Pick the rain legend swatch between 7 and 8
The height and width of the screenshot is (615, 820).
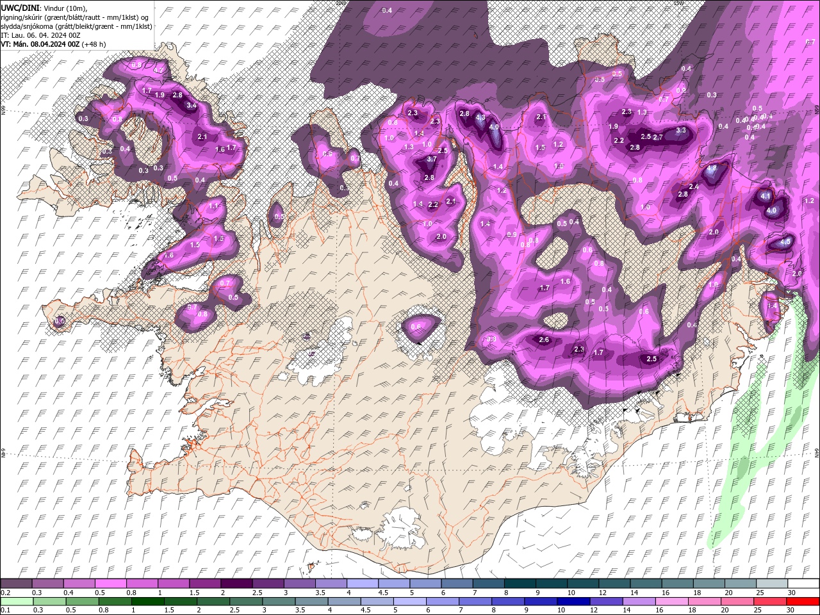click(x=475, y=601)
